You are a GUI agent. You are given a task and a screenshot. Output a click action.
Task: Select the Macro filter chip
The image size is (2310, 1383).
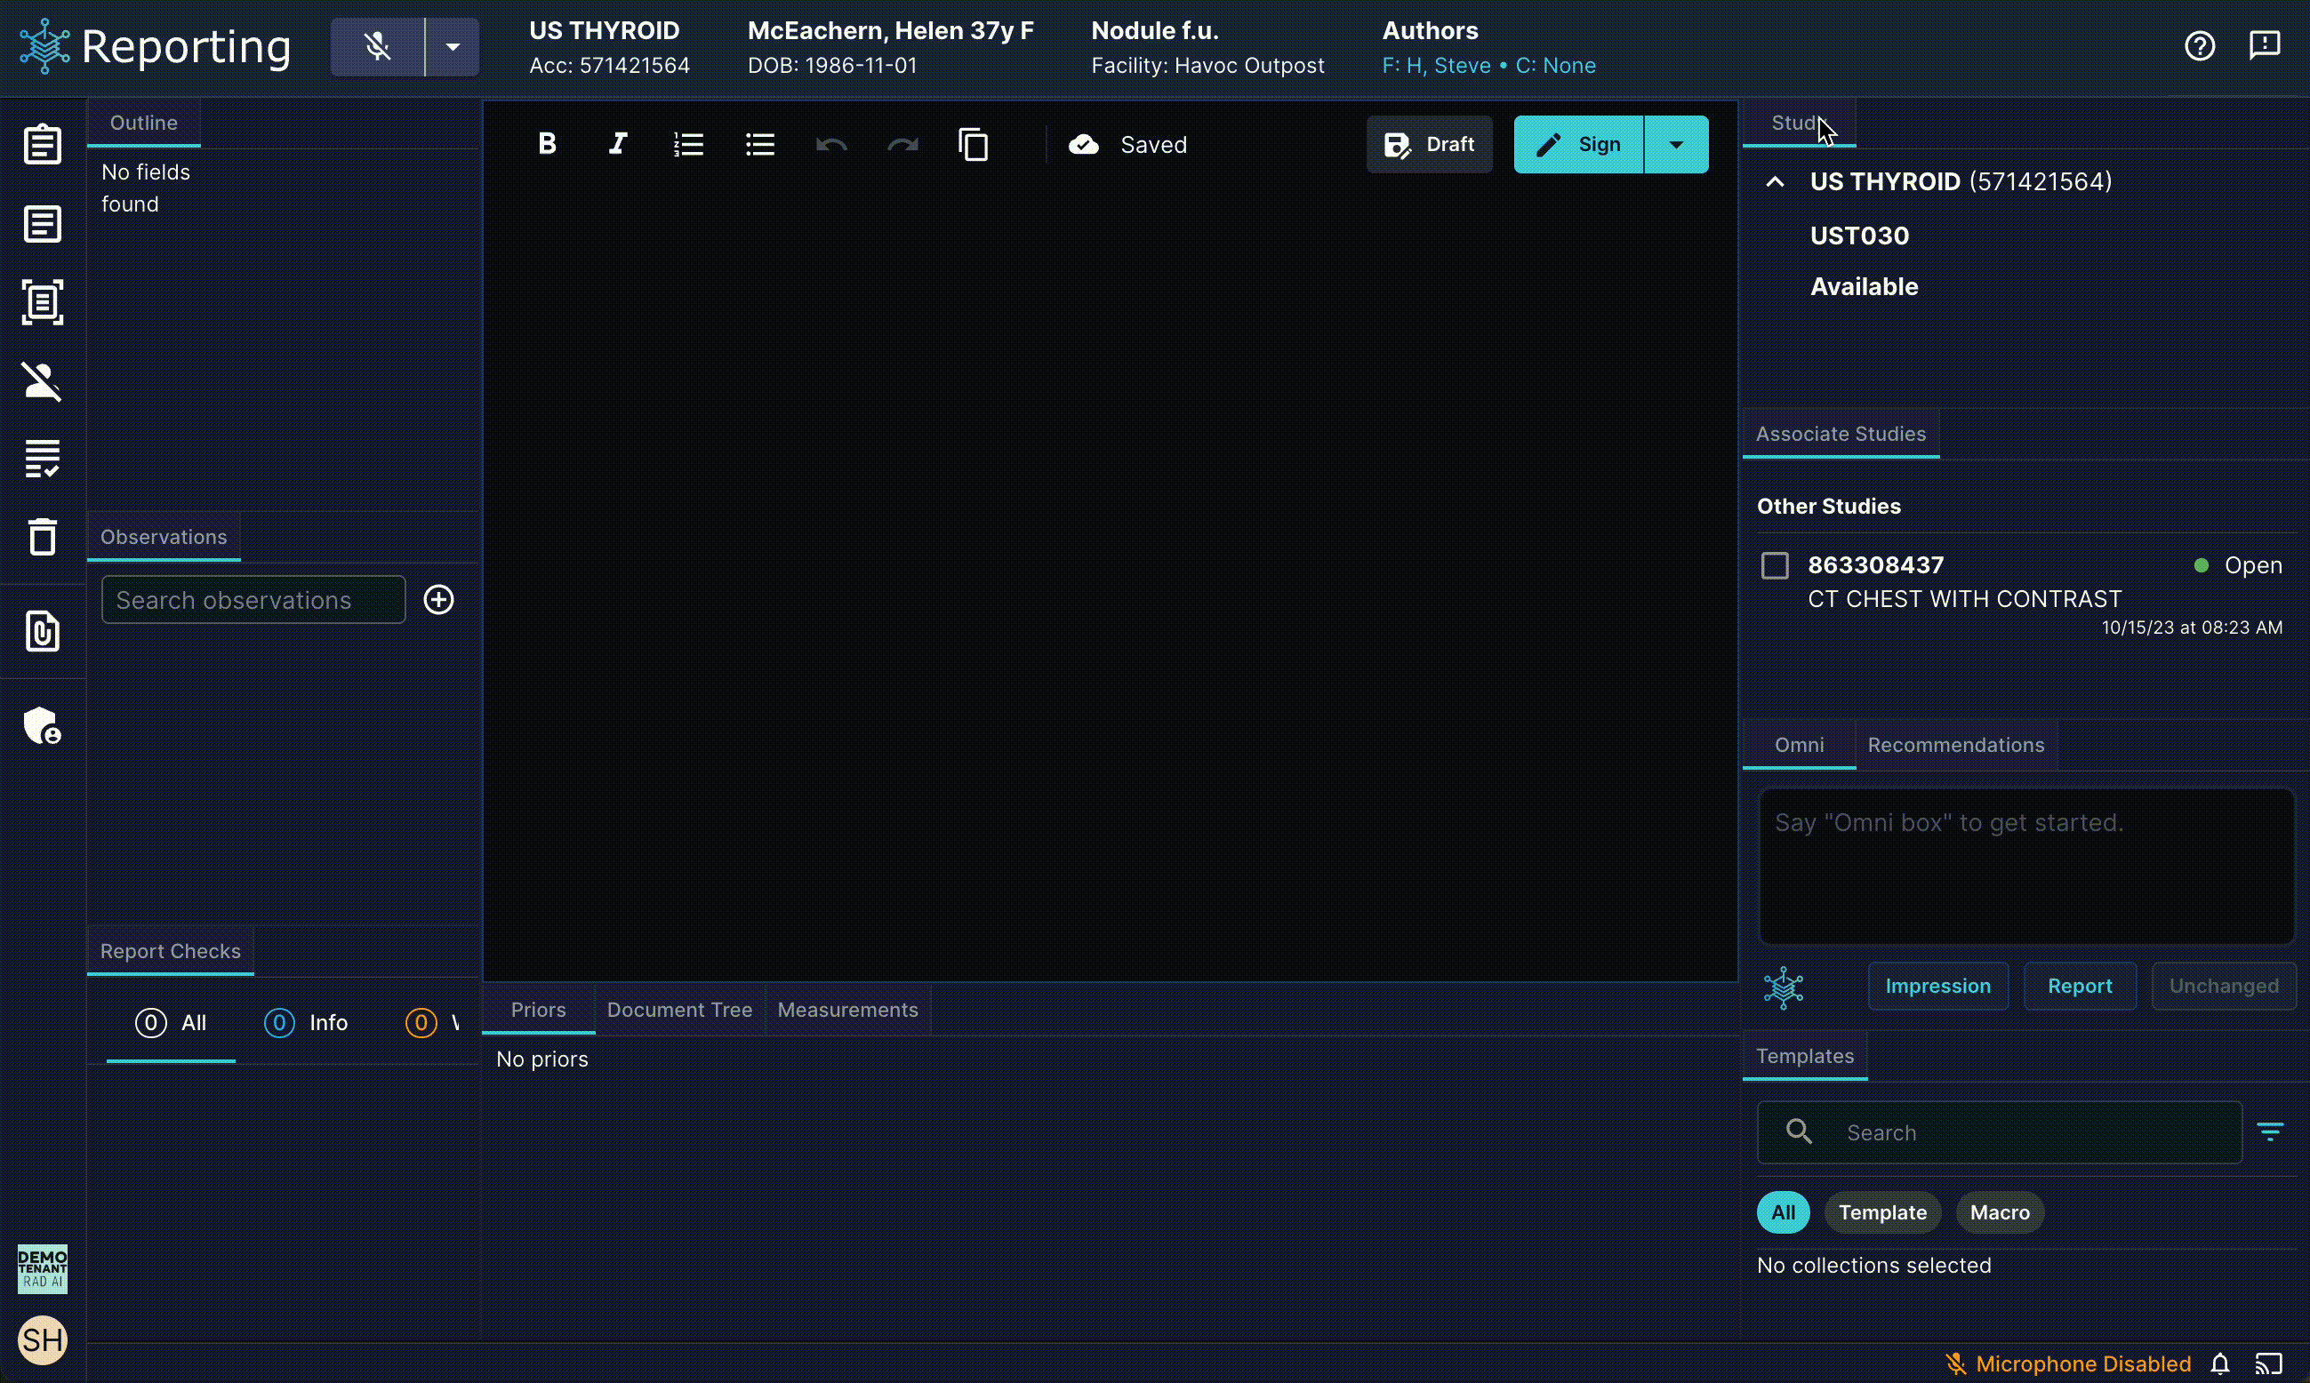(2000, 1212)
